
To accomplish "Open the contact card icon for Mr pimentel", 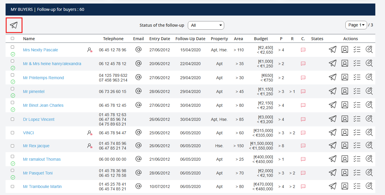I will [x=345, y=91].
